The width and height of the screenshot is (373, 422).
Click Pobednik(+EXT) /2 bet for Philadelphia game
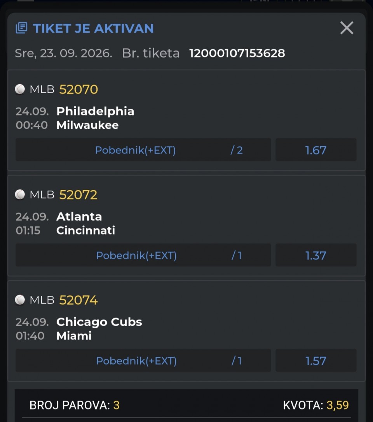click(143, 150)
